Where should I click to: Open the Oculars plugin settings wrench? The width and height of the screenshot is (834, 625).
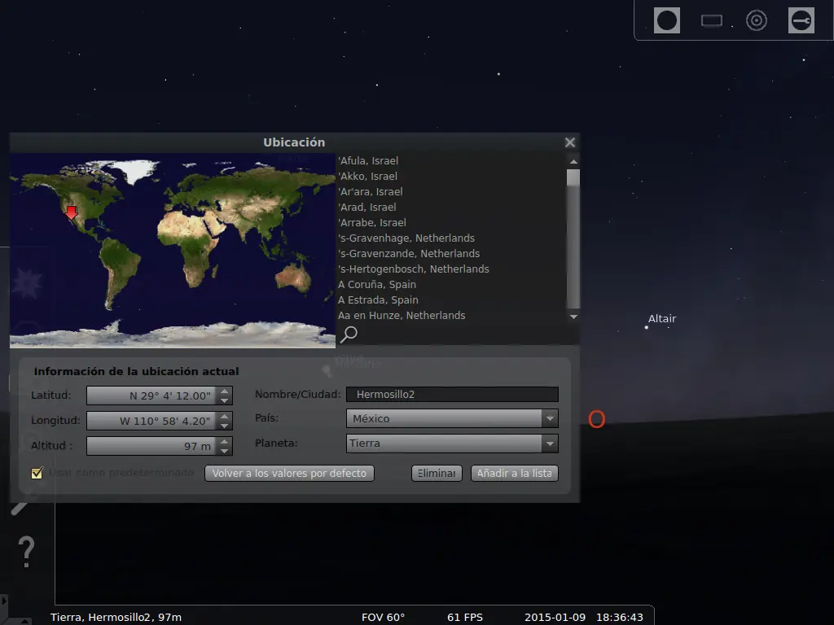click(801, 20)
